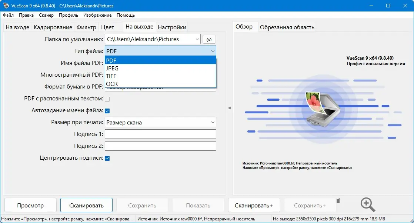
Task: Click the Профессиональная версия label in preview
Action: (376, 64)
